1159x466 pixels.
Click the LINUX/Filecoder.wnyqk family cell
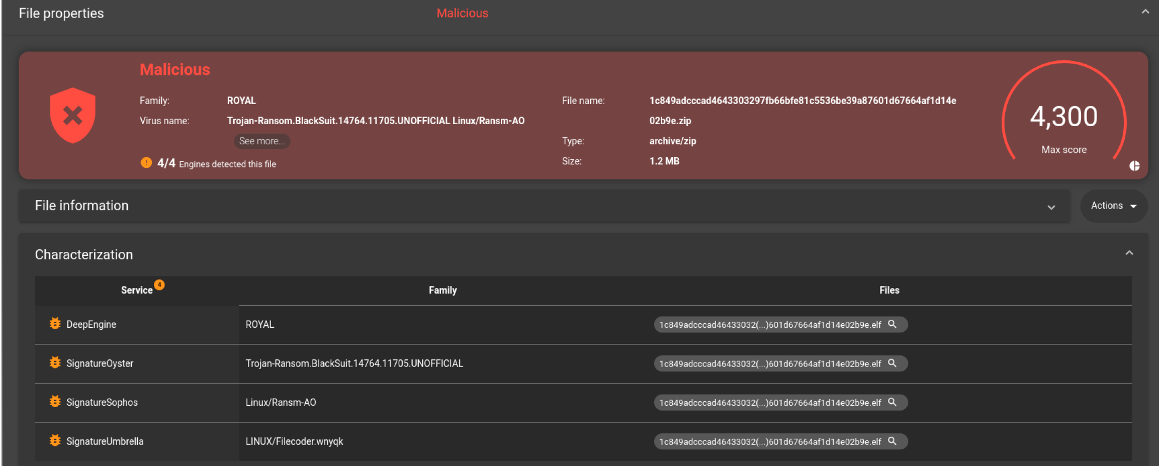tap(294, 441)
